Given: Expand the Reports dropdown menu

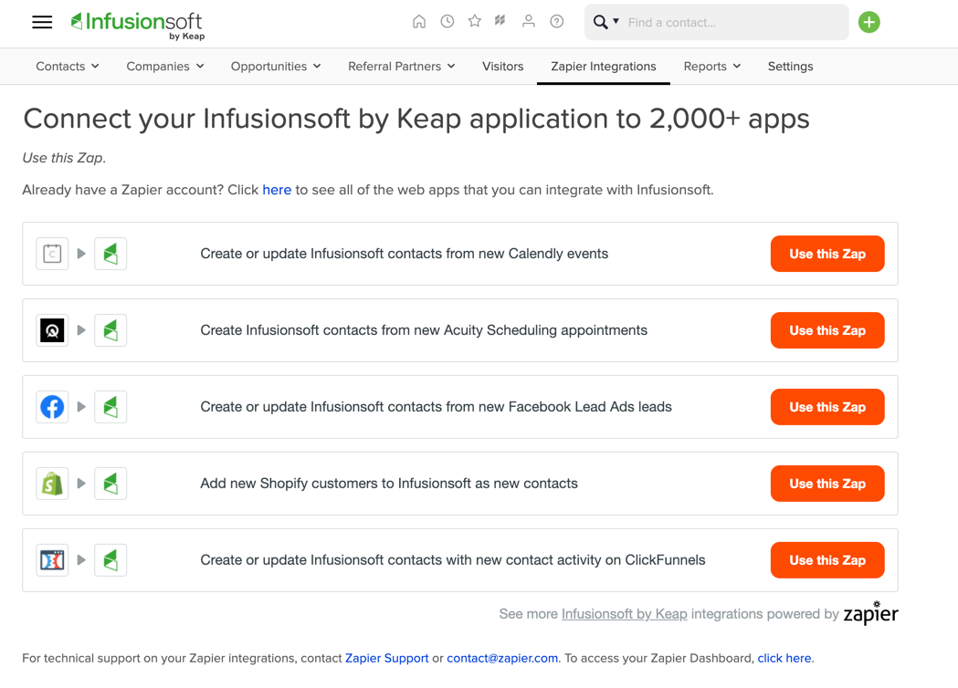Looking at the screenshot, I should [711, 66].
